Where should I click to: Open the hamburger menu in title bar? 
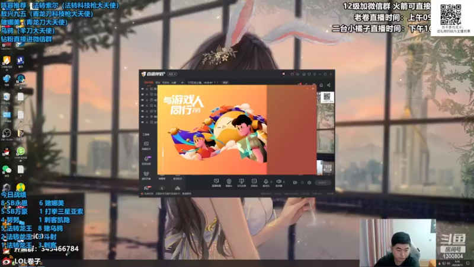click(315, 74)
